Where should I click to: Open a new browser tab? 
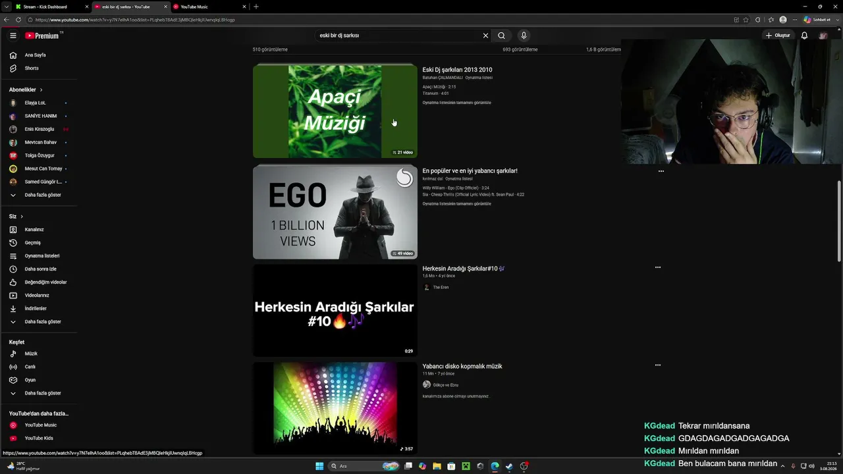256,7
